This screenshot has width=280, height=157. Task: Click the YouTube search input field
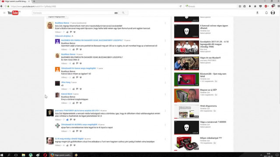tap(73, 13)
